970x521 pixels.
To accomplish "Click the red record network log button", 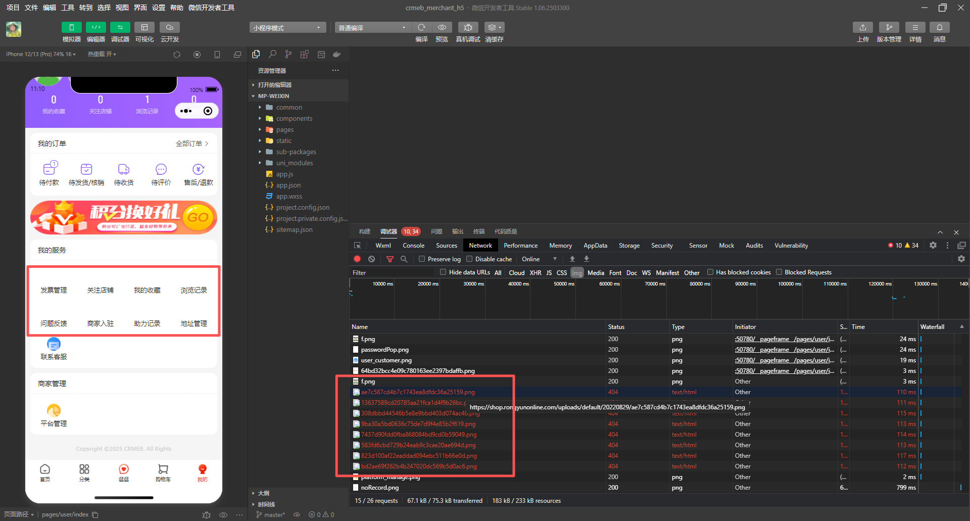I will click(x=357, y=259).
